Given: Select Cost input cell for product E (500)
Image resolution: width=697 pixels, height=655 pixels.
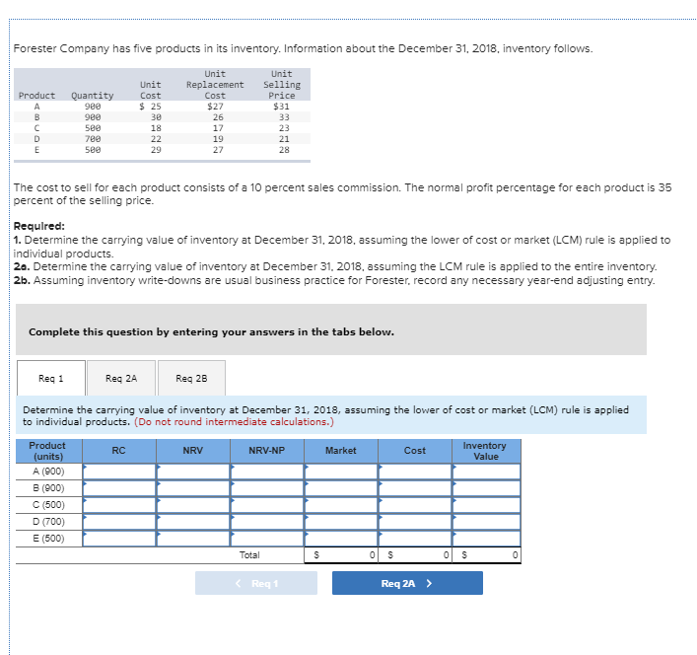Looking at the screenshot, I should click(415, 539).
